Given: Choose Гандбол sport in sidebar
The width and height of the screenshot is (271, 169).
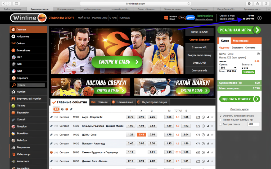Looking at the screenshot, I should click(x=28, y=126).
